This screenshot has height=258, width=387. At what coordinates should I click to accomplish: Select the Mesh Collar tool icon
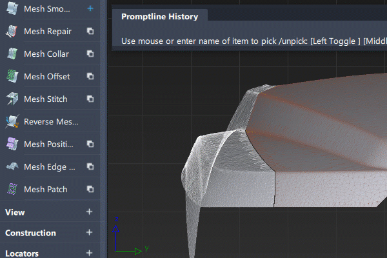point(12,54)
